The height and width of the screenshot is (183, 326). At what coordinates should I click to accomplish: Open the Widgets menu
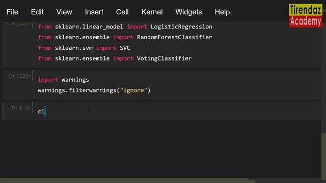tap(188, 12)
